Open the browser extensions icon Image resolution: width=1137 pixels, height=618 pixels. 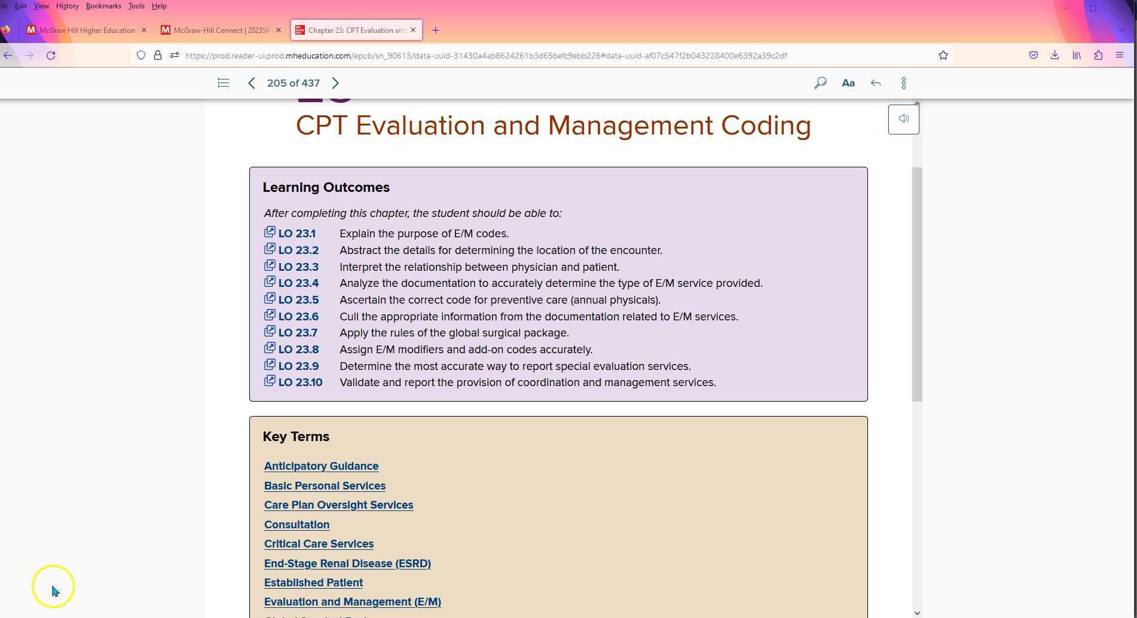point(1098,55)
